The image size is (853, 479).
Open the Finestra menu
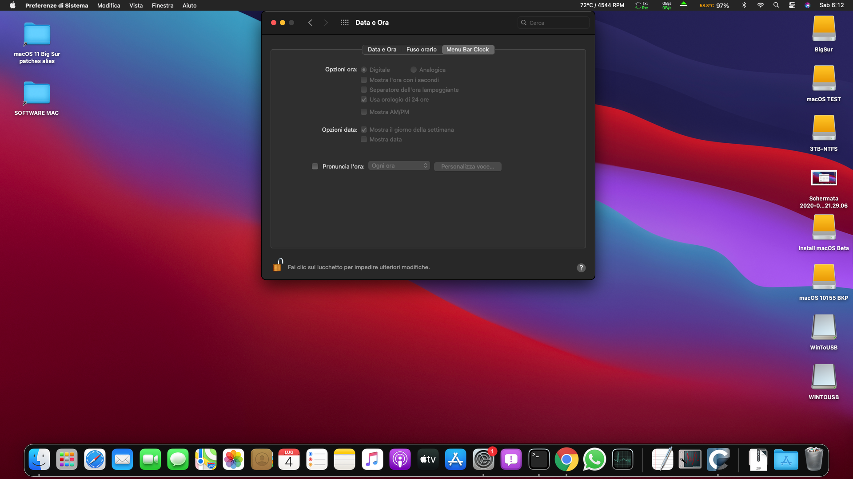coord(163,5)
